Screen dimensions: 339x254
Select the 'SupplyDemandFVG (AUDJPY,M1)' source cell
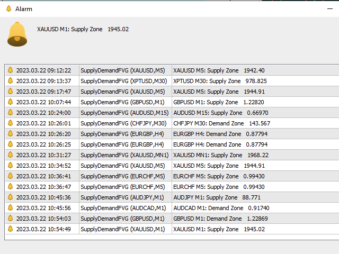[122, 197]
